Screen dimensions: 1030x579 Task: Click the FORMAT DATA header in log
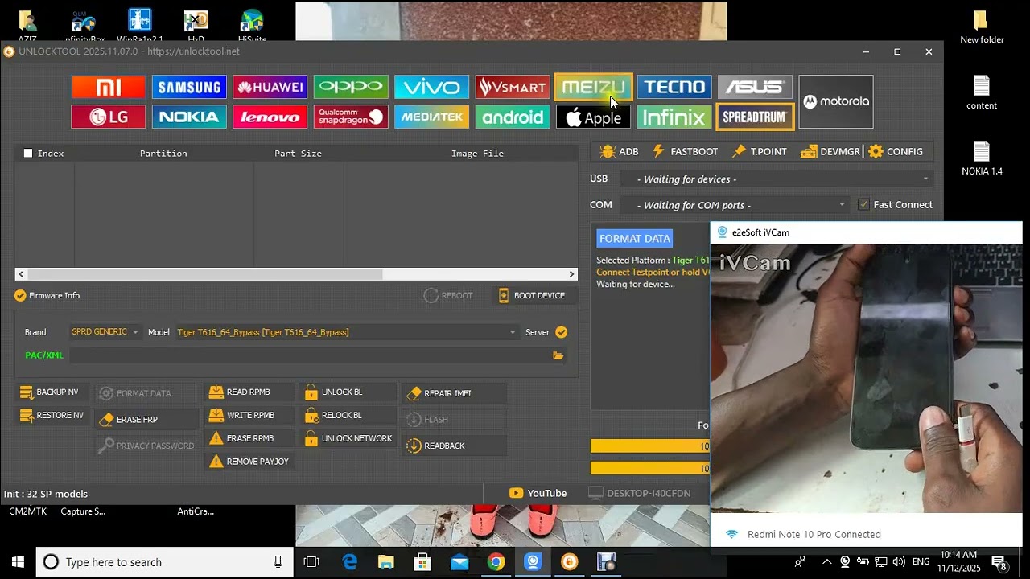click(x=634, y=238)
